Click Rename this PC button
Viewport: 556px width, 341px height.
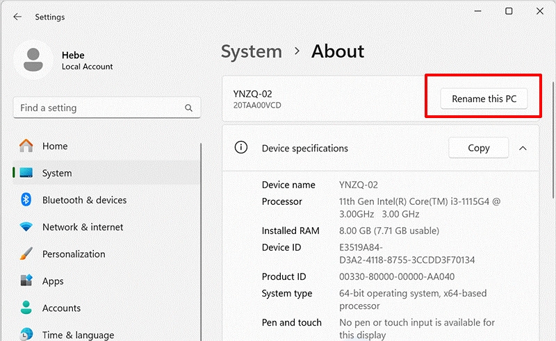click(484, 99)
